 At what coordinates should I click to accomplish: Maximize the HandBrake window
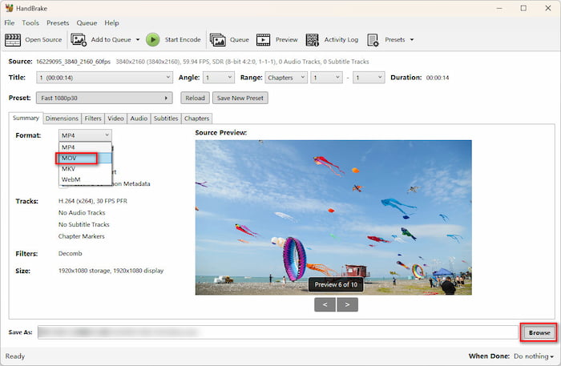click(523, 8)
